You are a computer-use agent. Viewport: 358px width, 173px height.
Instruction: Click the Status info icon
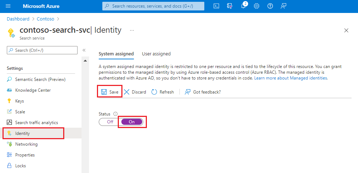(x=116, y=114)
